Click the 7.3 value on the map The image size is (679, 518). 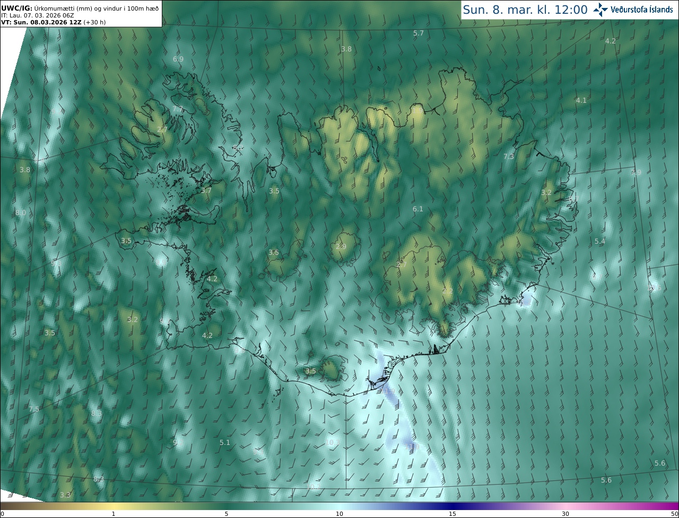point(509,157)
